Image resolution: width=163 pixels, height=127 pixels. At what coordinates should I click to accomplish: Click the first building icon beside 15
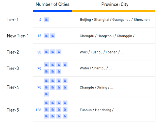tap(46, 36)
